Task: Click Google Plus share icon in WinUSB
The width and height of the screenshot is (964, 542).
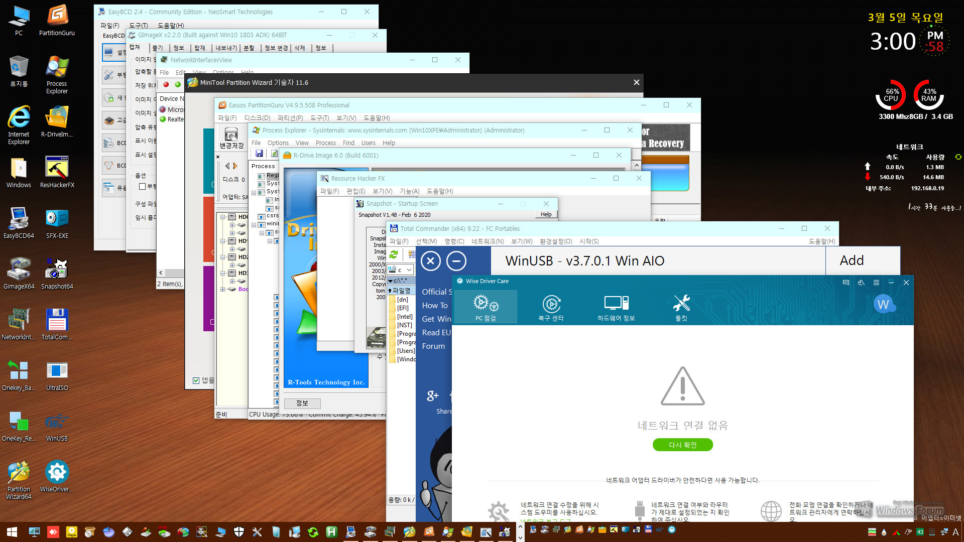Action: [x=432, y=396]
